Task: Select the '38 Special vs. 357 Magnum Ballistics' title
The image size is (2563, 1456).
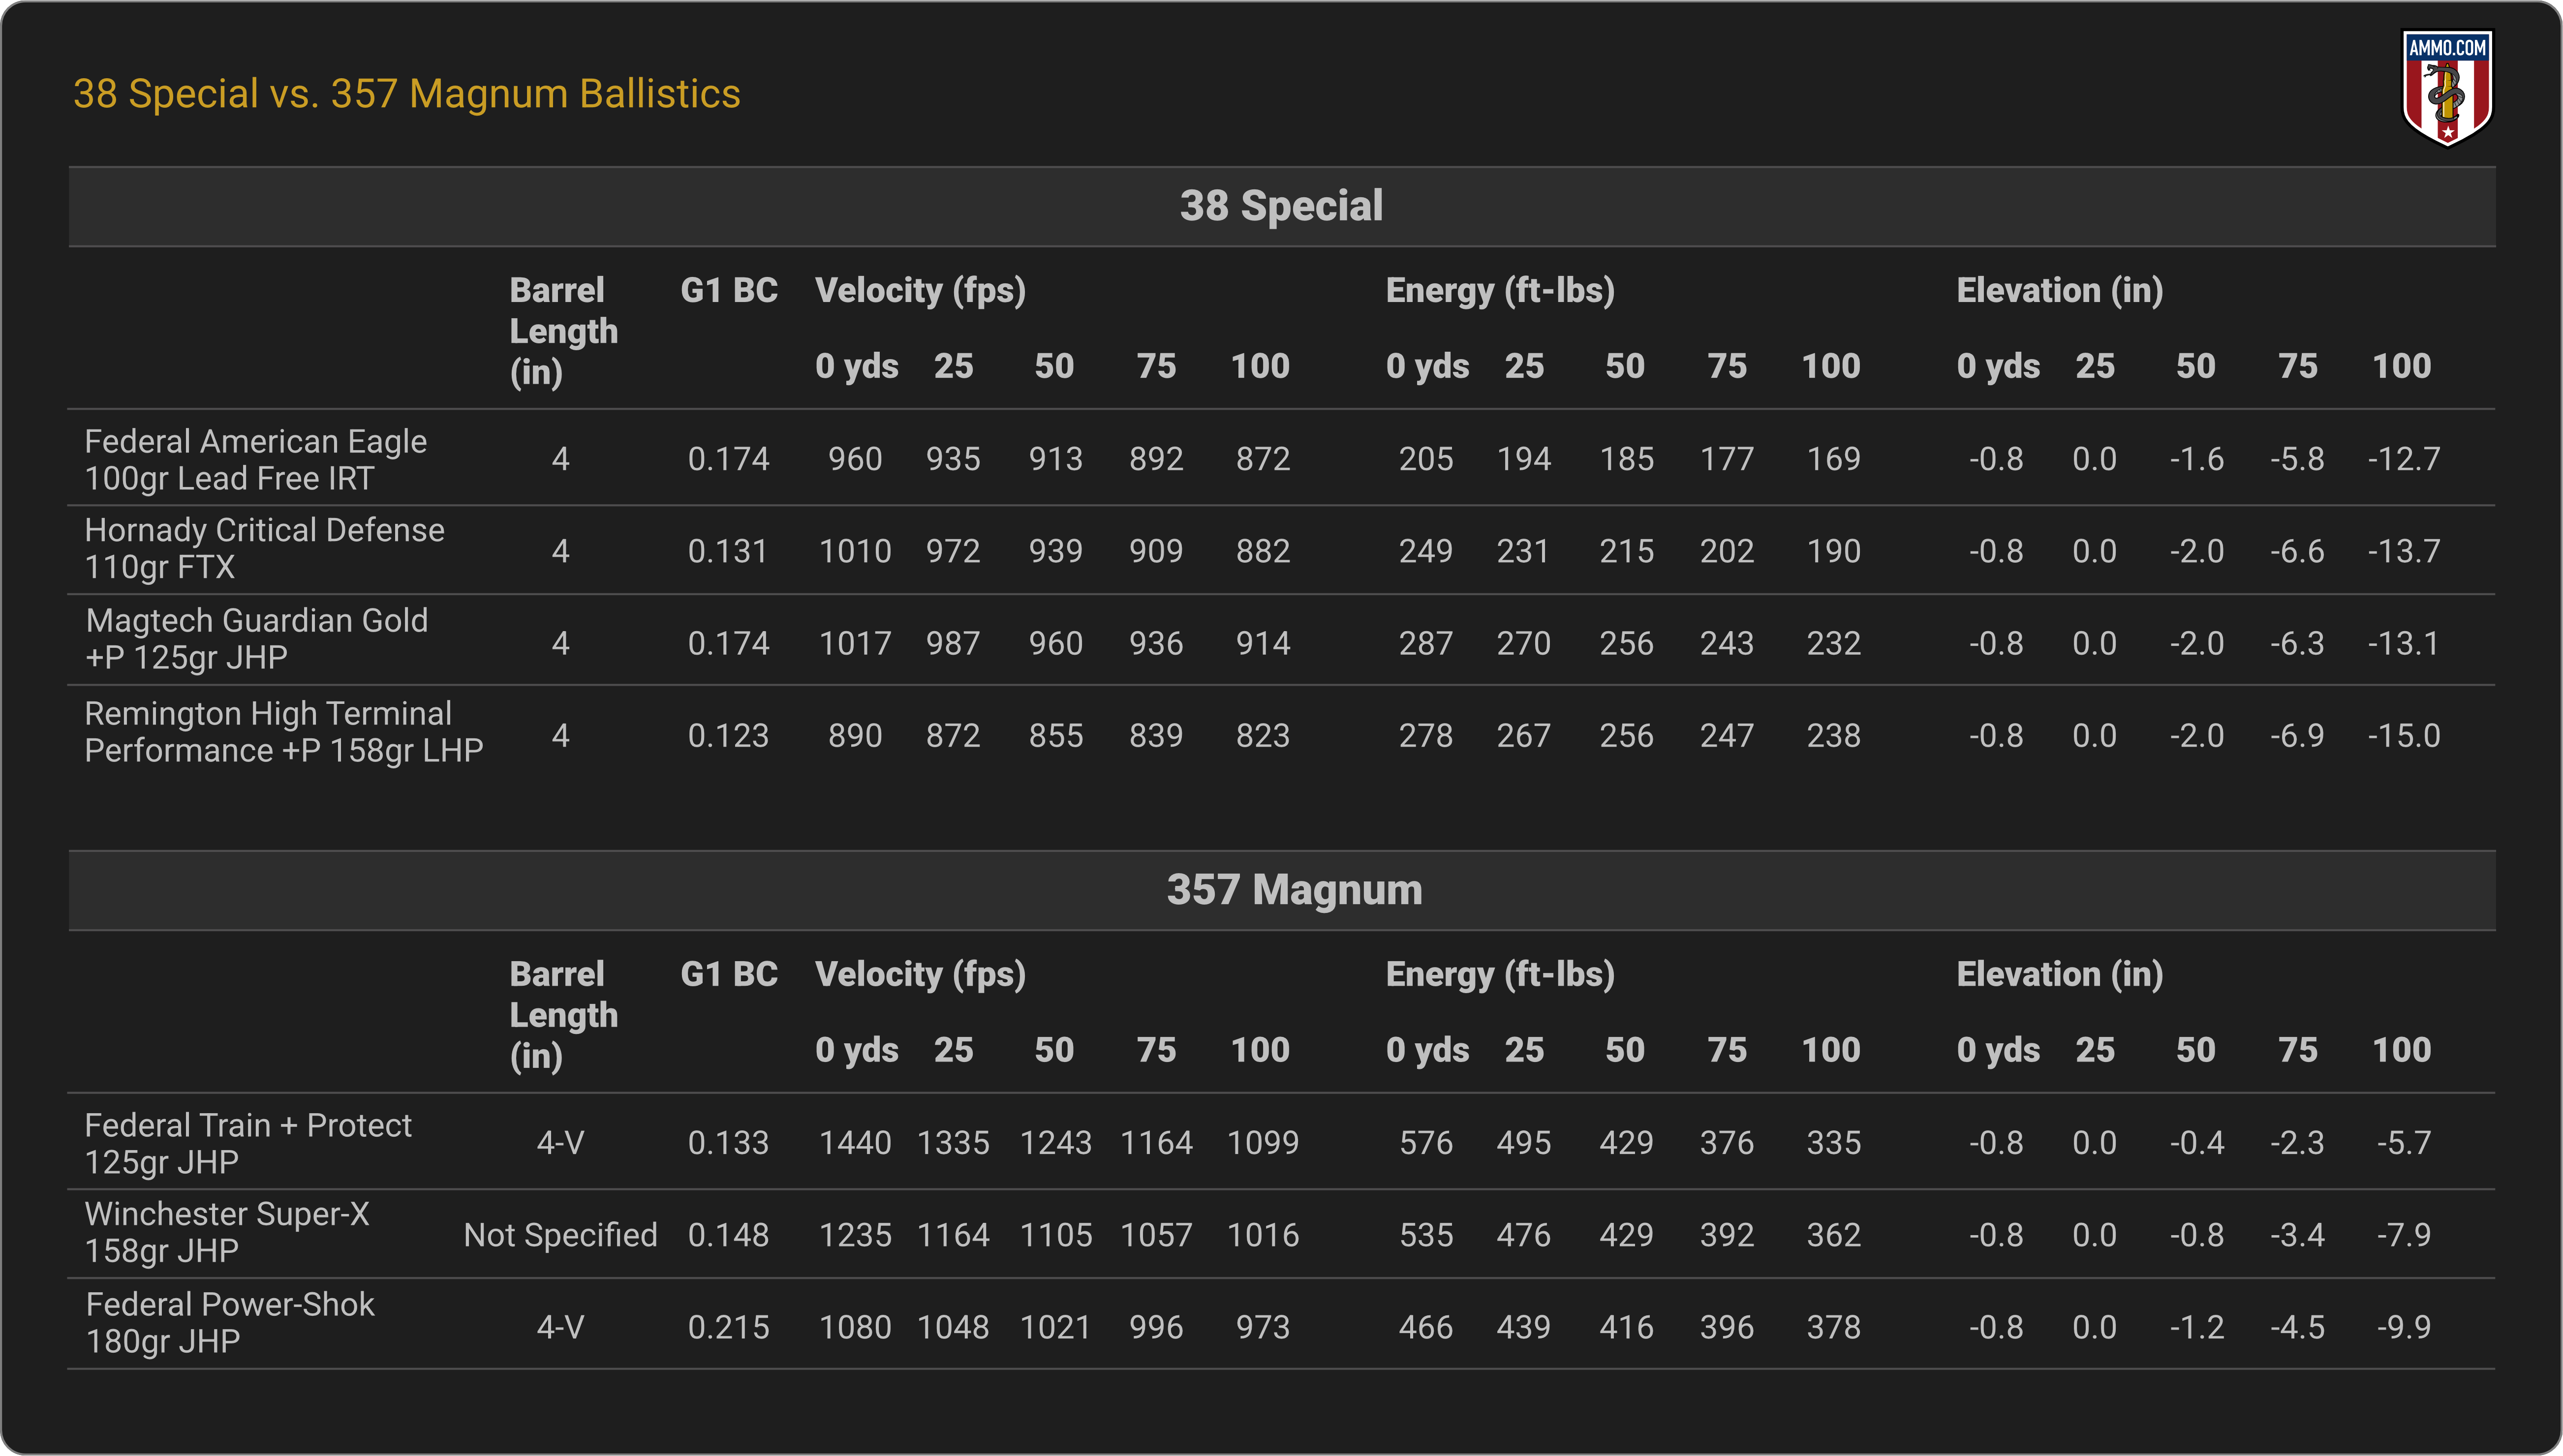Action: click(x=407, y=94)
